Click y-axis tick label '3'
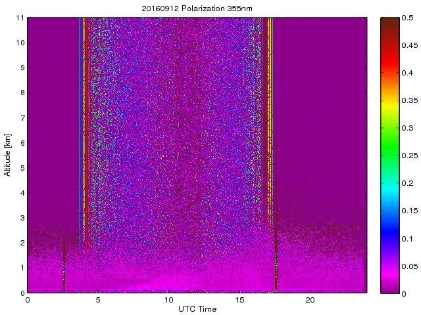421x315 pixels. coord(22,218)
